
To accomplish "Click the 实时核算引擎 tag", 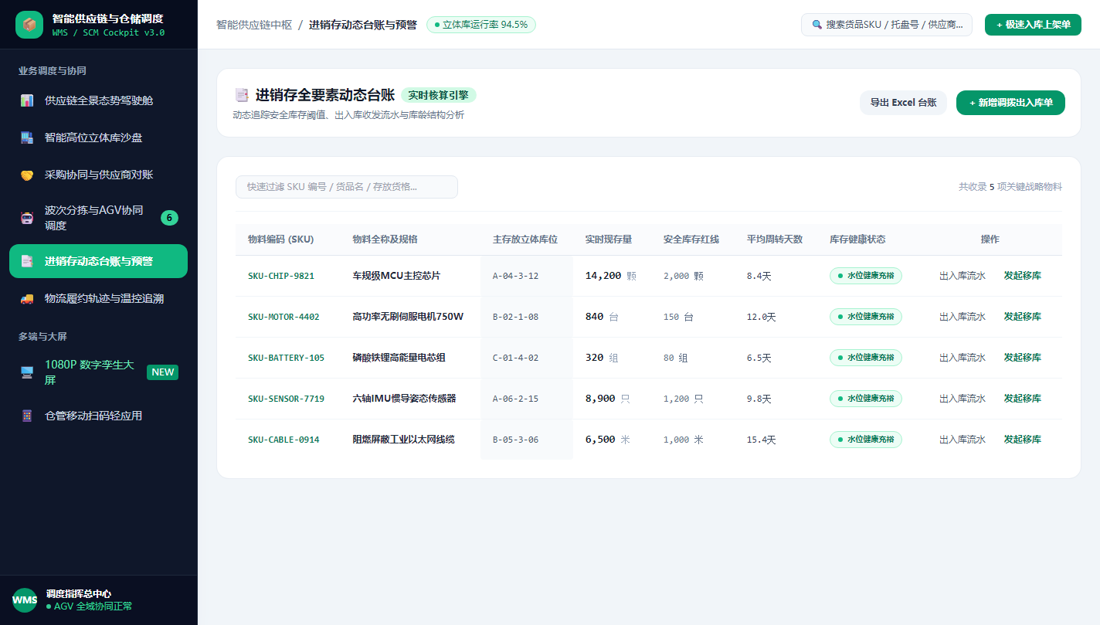I will pyautogui.click(x=438, y=95).
